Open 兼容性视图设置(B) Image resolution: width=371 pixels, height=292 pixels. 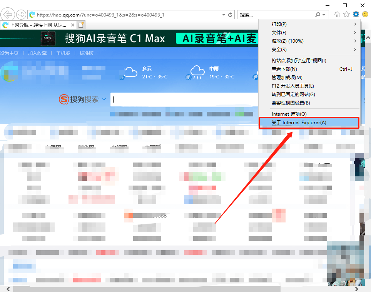[x=309, y=103]
